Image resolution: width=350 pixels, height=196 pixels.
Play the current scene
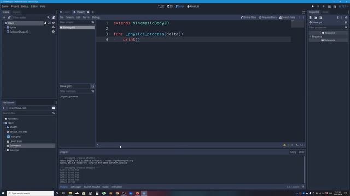(x=329, y=7)
